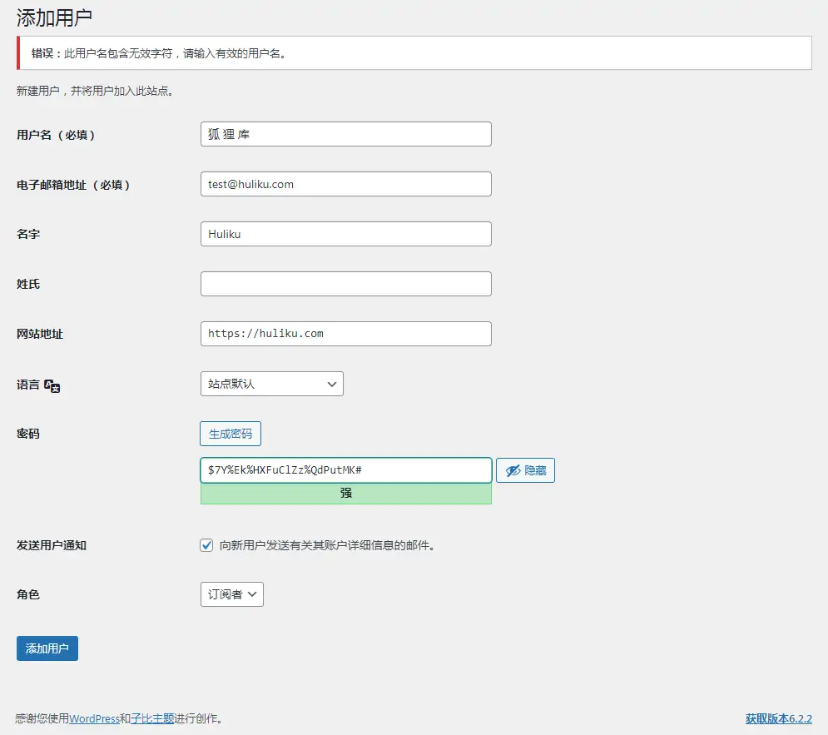
Task: Click the 用户名 username input field
Action: [x=345, y=134]
